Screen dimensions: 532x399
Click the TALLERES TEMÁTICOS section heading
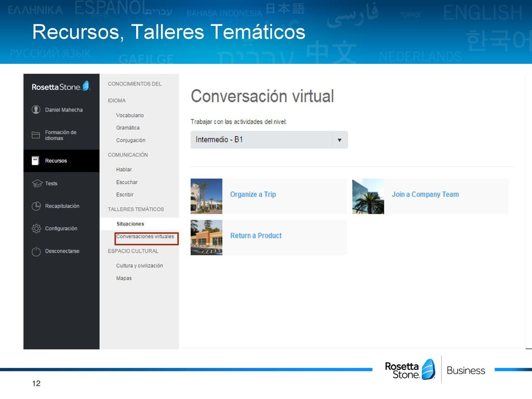[136, 209]
